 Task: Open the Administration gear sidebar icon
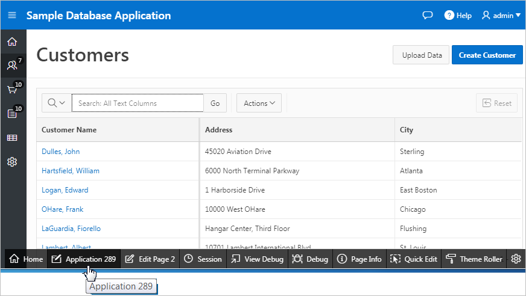[12, 162]
